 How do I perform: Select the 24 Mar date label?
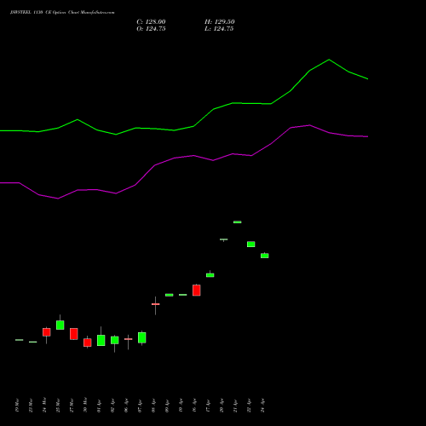coord(44,406)
